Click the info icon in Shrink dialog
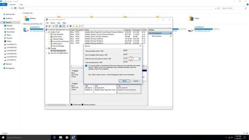This screenshot has height=140, width=249. pyautogui.click(x=86, y=66)
